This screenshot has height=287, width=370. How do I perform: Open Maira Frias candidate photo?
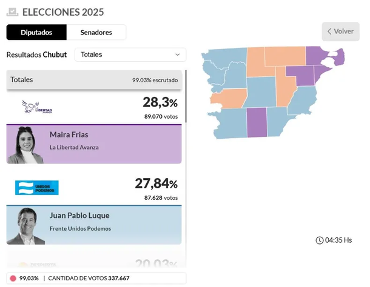pyautogui.click(x=25, y=144)
